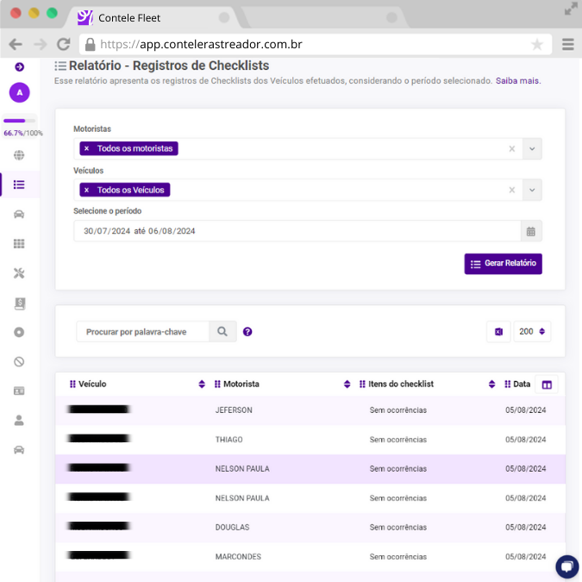Click the Motorista column header label
The height and width of the screenshot is (582, 582).
pyautogui.click(x=241, y=385)
